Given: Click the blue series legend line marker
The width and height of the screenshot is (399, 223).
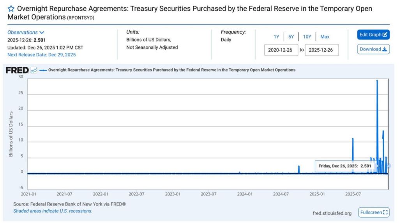Looking at the screenshot, I should [43, 70].
